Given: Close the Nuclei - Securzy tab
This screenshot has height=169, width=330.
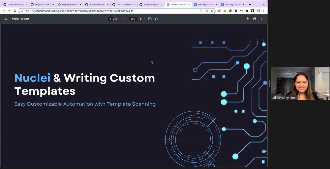Looking at the screenshot, I should pos(189,5).
